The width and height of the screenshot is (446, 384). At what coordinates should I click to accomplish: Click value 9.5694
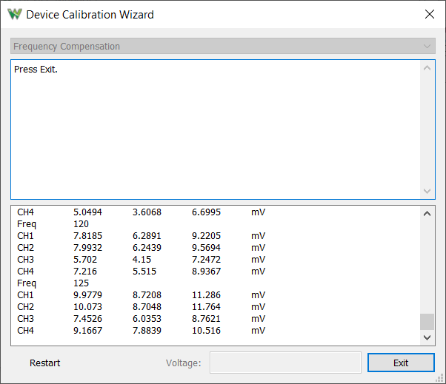[x=206, y=248]
